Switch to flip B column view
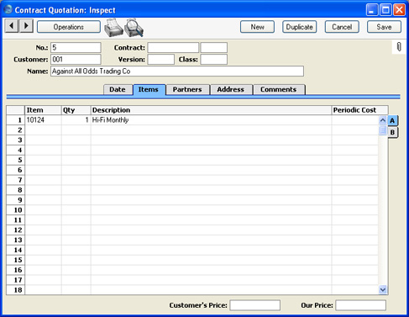 pos(392,132)
